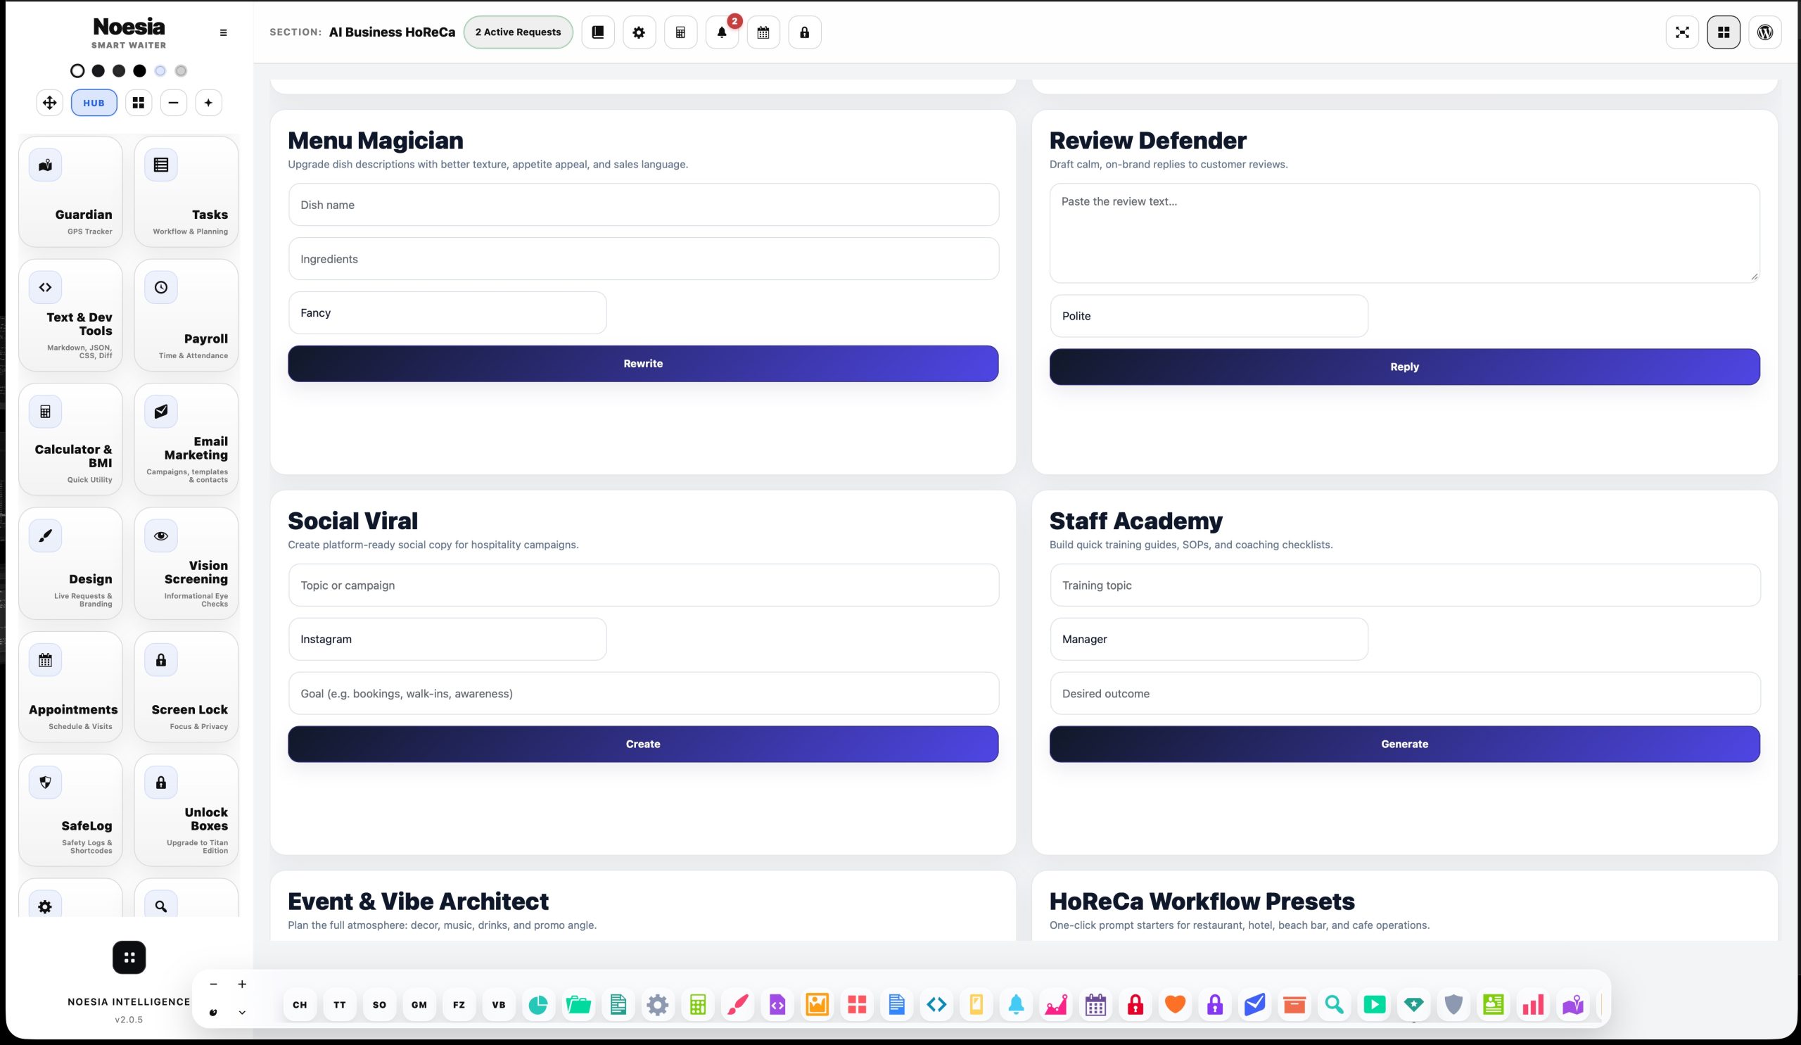
Task: Open the Vision Screening sidebar card
Action: (x=186, y=563)
